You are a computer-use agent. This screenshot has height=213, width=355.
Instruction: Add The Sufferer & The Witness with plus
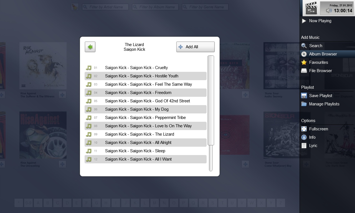62,95
